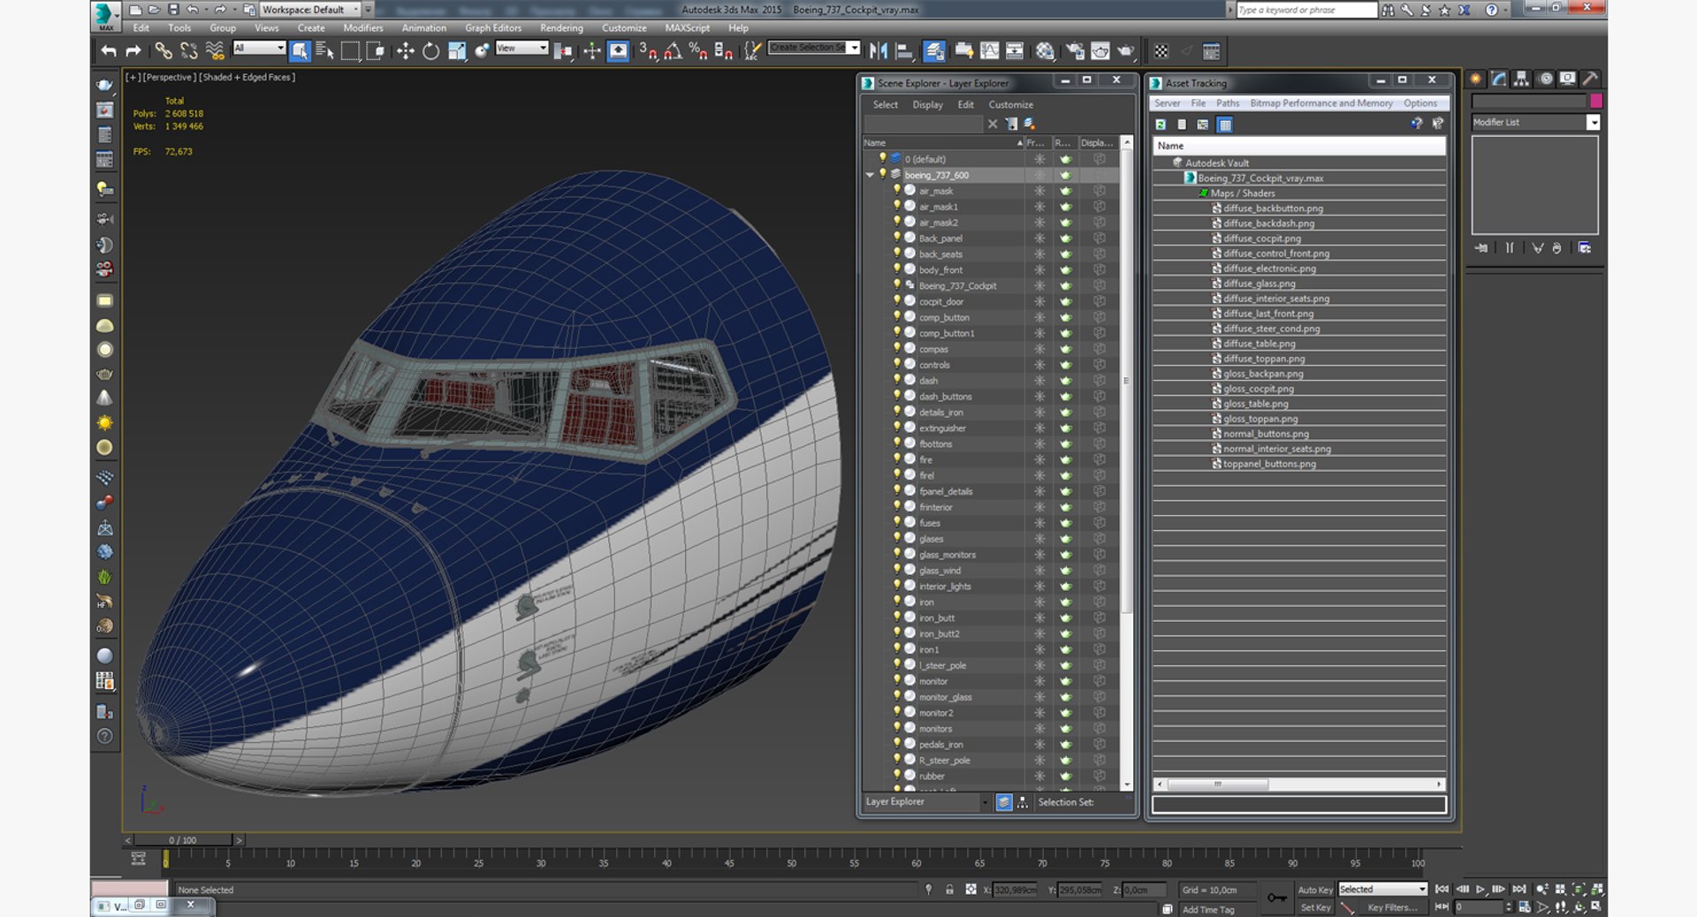Click the Mirror tool icon
The image size is (1697, 917).
(878, 51)
